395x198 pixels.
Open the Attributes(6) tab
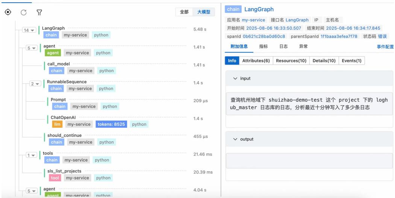click(x=256, y=60)
